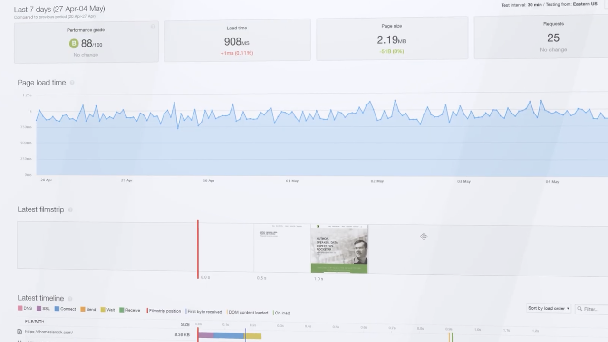608x342 pixels.
Task: Open the https://thomaslarock.com/ request row
Action: click(49, 332)
